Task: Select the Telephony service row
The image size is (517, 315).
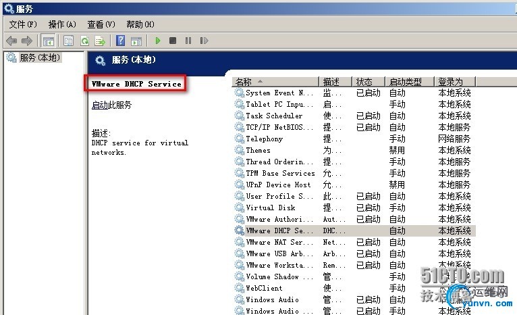Action: click(x=354, y=139)
